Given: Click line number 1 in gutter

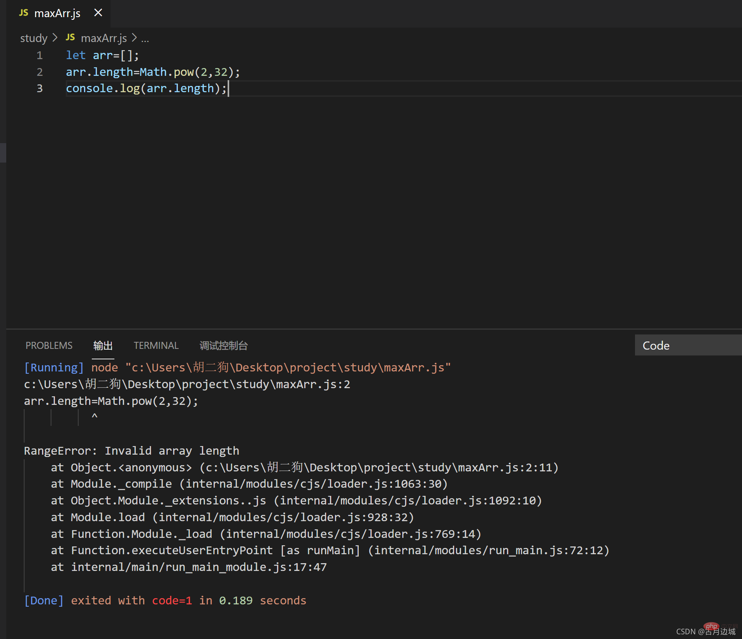Looking at the screenshot, I should pos(40,55).
